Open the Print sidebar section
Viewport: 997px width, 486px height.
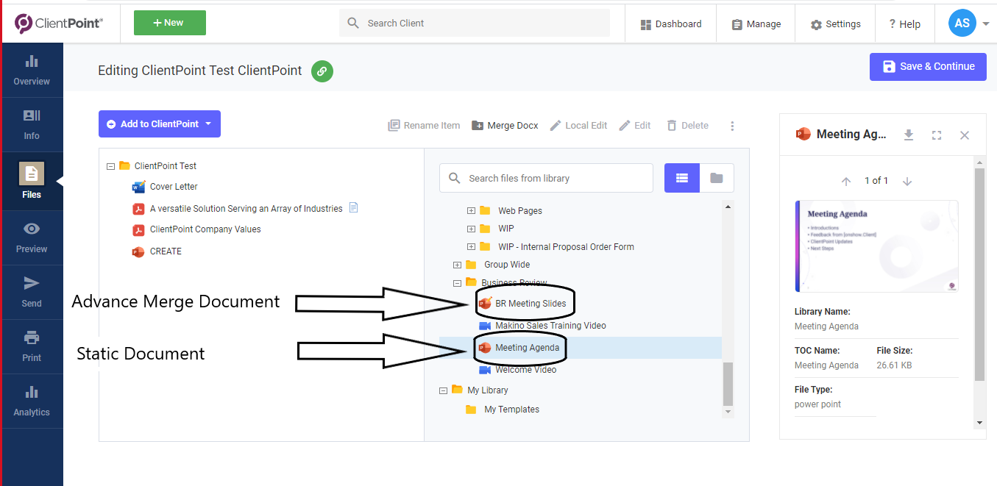(x=32, y=346)
